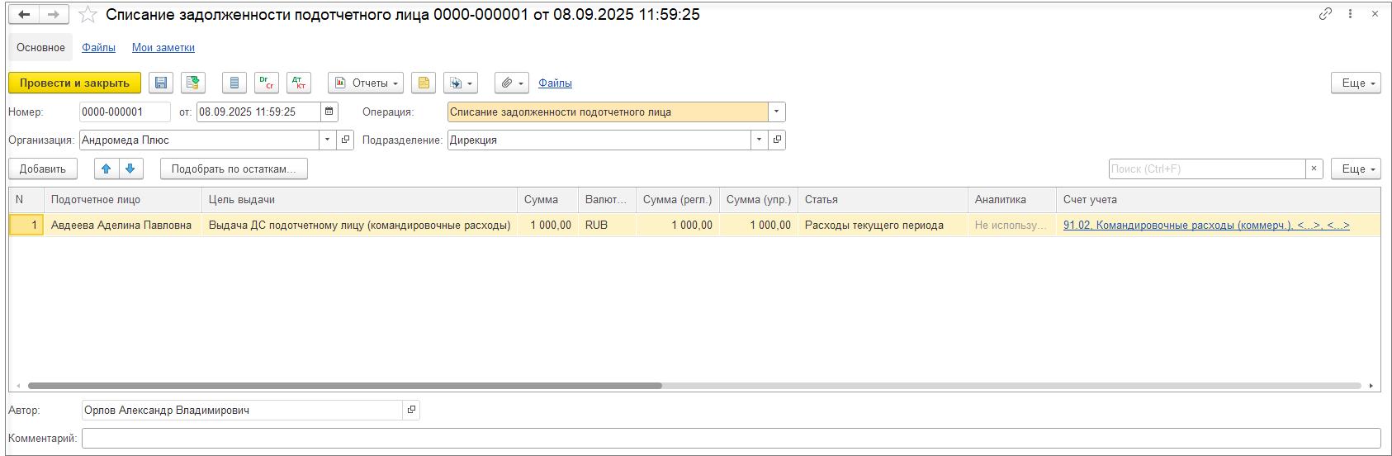
Task: Move the row up with blue arrow
Action: click(107, 169)
